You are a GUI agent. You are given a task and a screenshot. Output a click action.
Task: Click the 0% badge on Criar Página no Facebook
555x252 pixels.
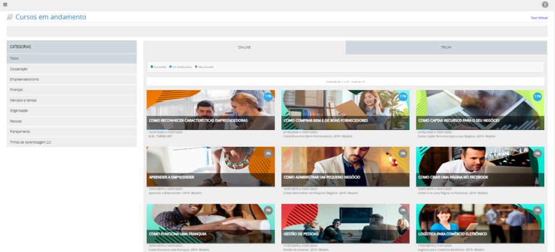tap(537, 153)
